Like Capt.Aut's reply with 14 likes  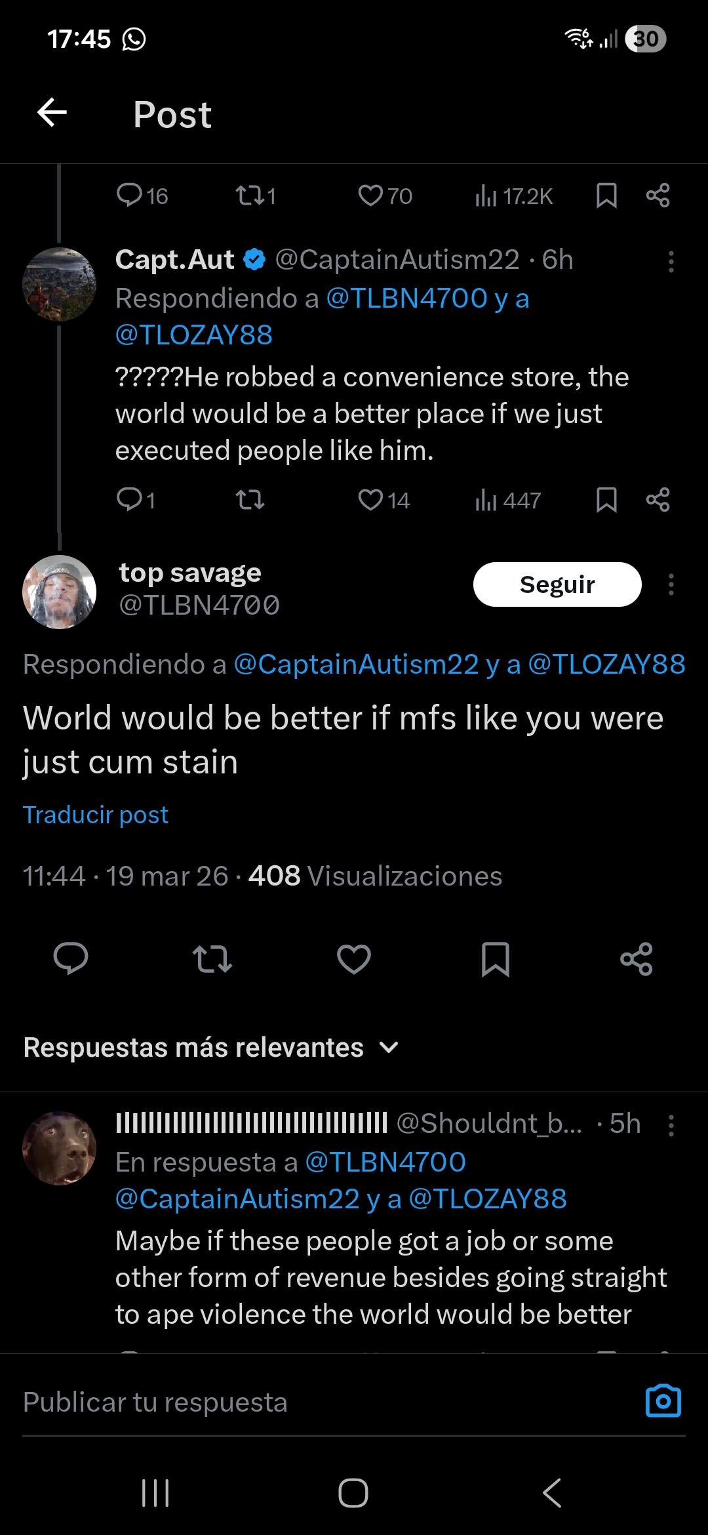point(371,501)
